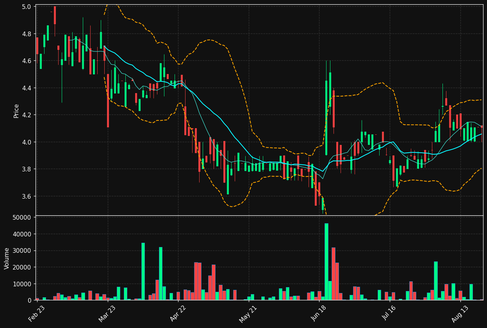Click the 'Price' axis title
The width and height of the screenshot is (487, 328).
tap(16, 111)
